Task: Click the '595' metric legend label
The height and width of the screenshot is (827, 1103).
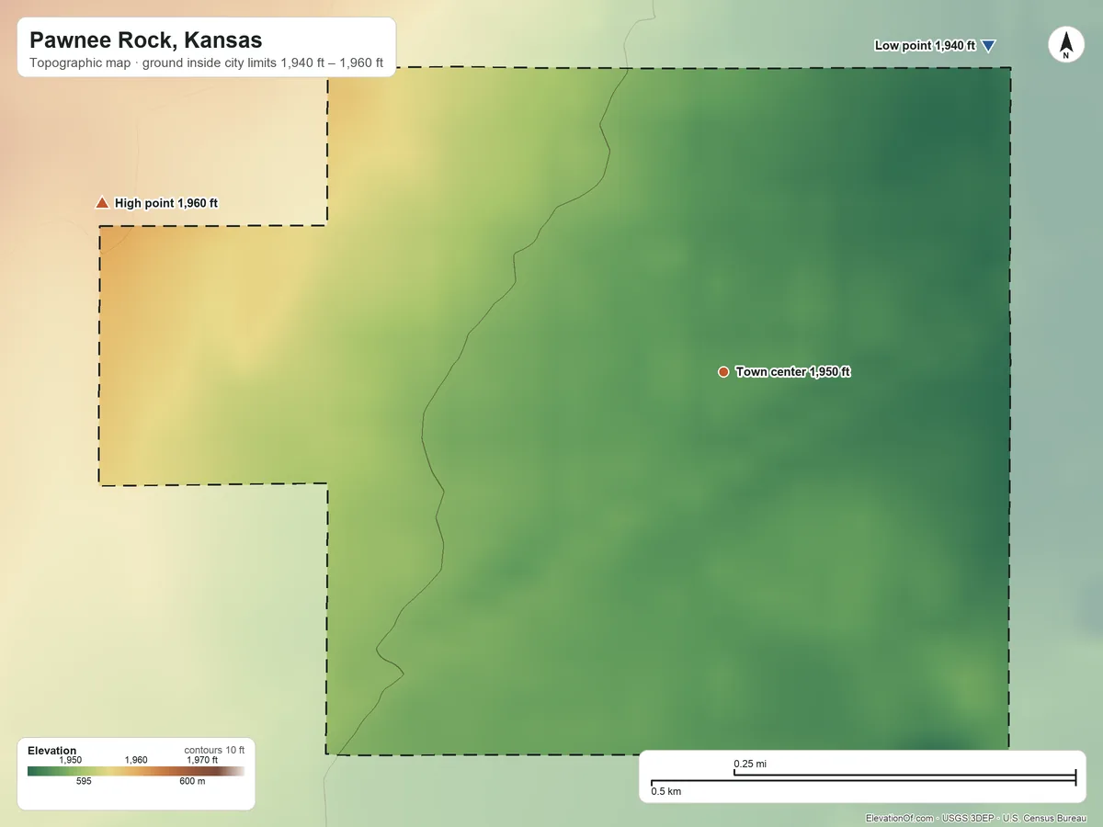Action: [x=84, y=782]
